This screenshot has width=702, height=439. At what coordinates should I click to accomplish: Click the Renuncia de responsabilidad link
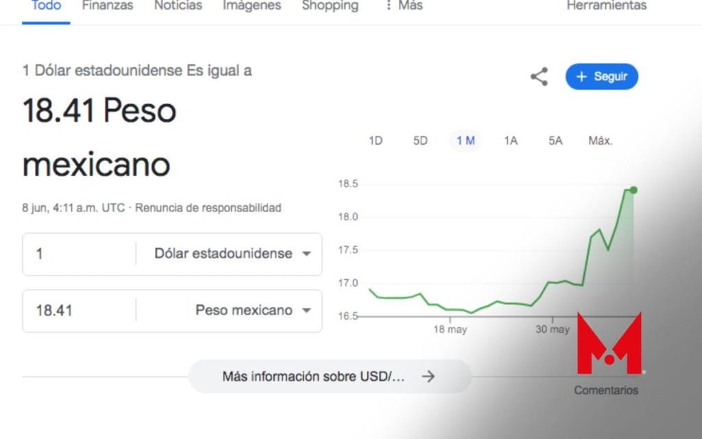(x=208, y=208)
